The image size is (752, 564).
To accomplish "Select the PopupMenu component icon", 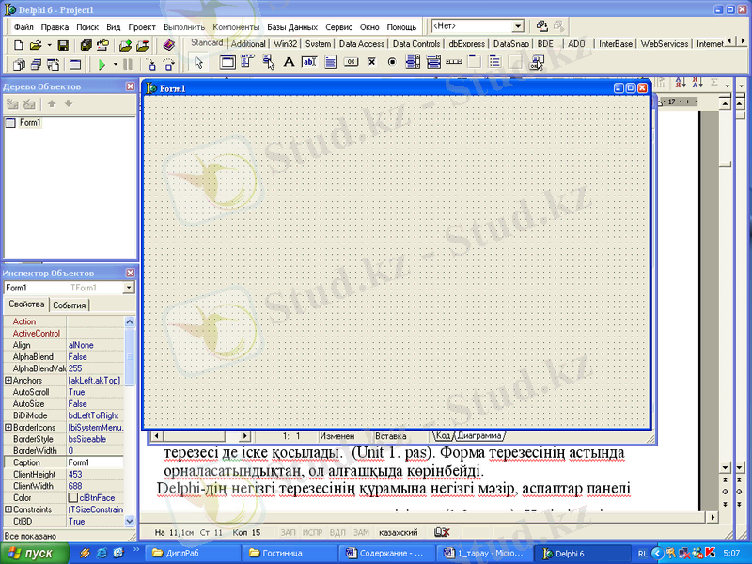I will (269, 62).
